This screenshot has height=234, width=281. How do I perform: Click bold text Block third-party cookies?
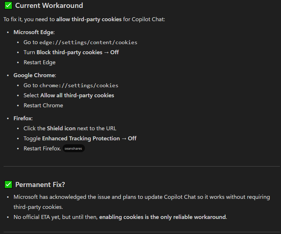(x=69, y=52)
